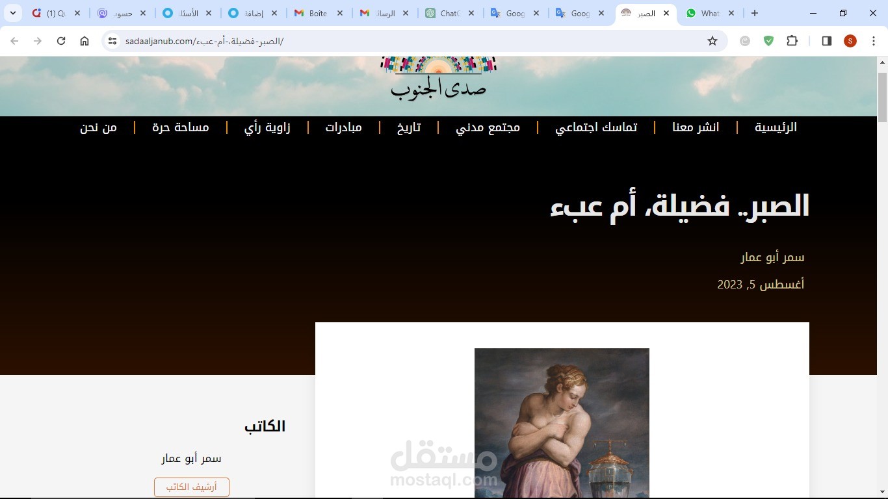The height and width of the screenshot is (499, 888).
Task: Switch to the "الأسئلة" browser tab
Action: click(187, 13)
